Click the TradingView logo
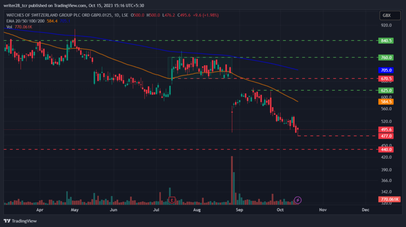This screenshot has width=406, height=227. pyautogui.click(x=20, y=221)
